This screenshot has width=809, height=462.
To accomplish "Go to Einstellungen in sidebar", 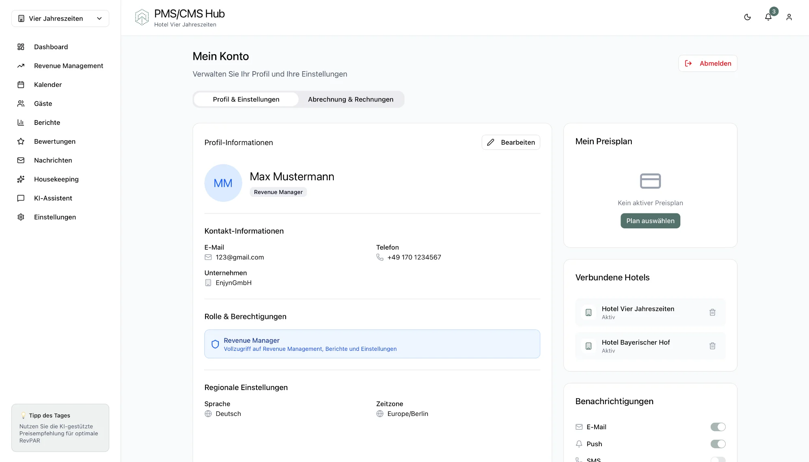I will 55,217.
